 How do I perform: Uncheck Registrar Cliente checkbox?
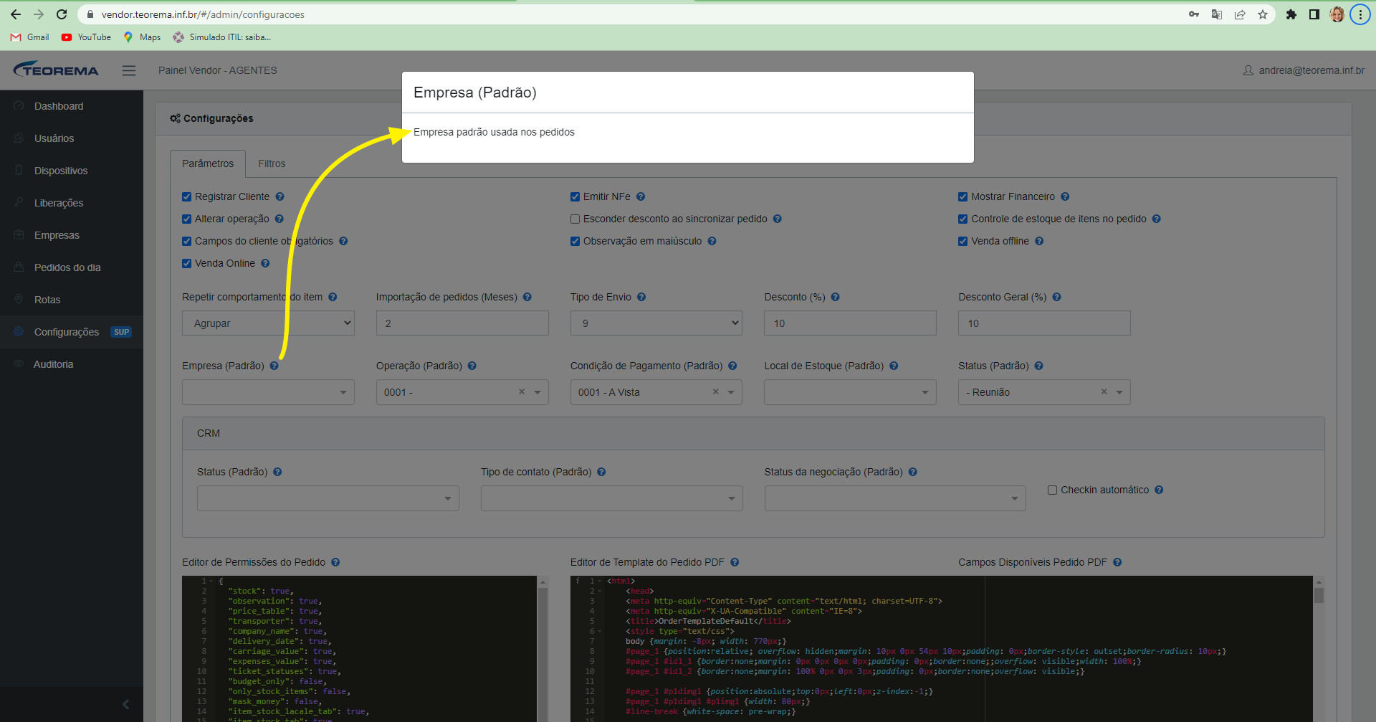coord(186,196)
